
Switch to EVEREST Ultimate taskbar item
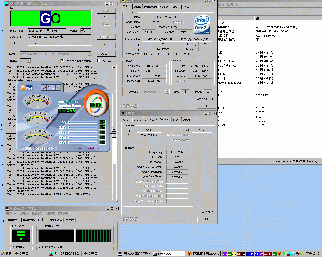click(204, 254)
